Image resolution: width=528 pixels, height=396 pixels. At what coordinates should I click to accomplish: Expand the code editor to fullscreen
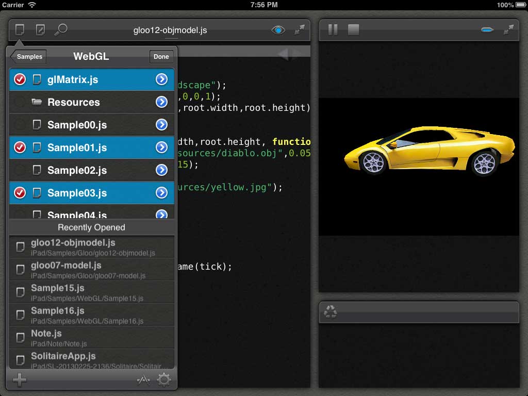click(x=300, y=29)
